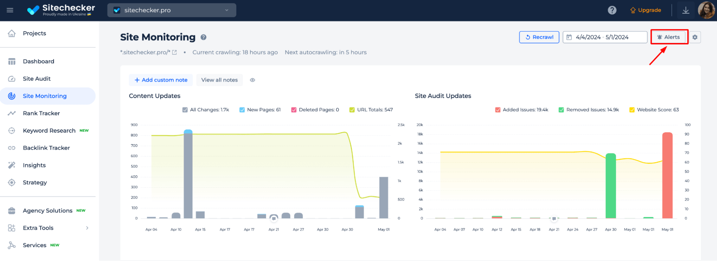The height and width of the screenshot is (261, 717).
Task: Click the Extra Tools grid icon
Action: [x=12, y=228]
